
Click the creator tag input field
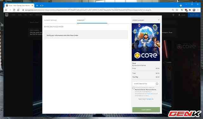[144, 84]
